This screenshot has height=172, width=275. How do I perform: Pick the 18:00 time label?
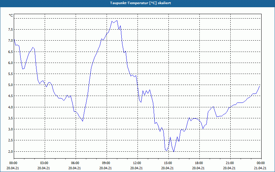coord(199,163)
